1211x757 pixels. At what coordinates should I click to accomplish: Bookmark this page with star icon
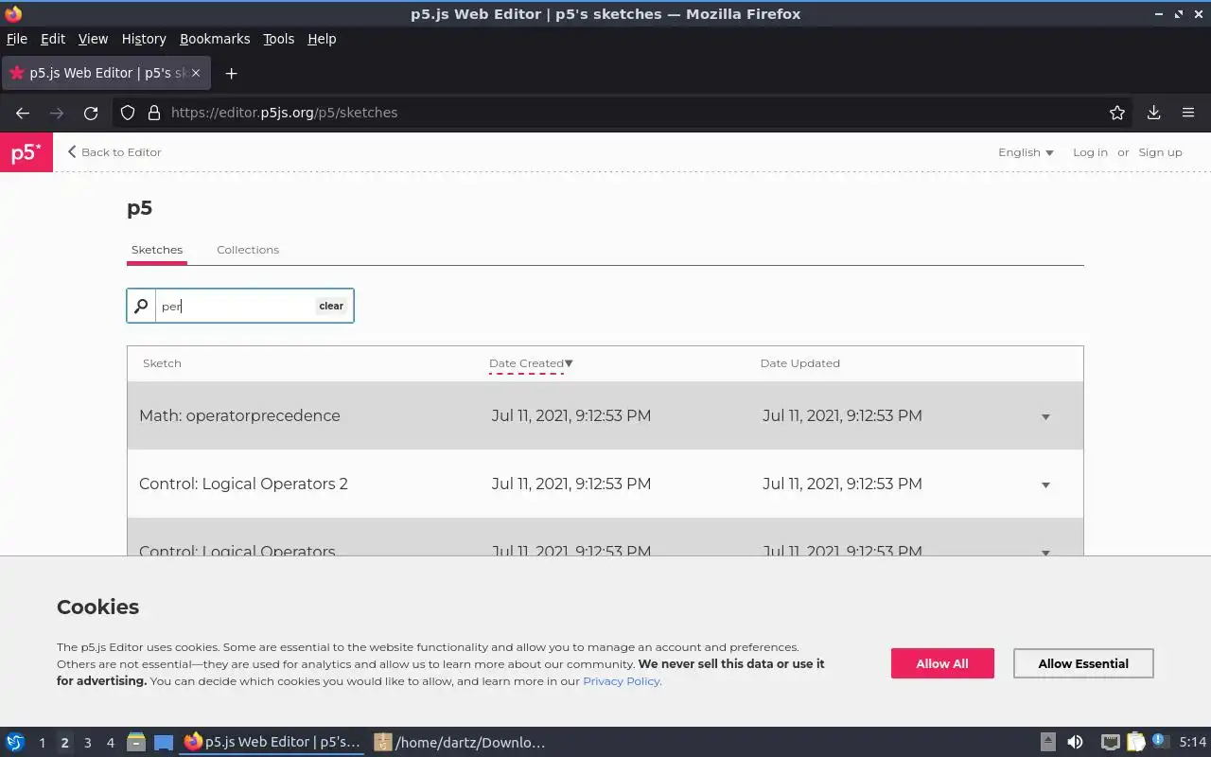(1117, 113)
